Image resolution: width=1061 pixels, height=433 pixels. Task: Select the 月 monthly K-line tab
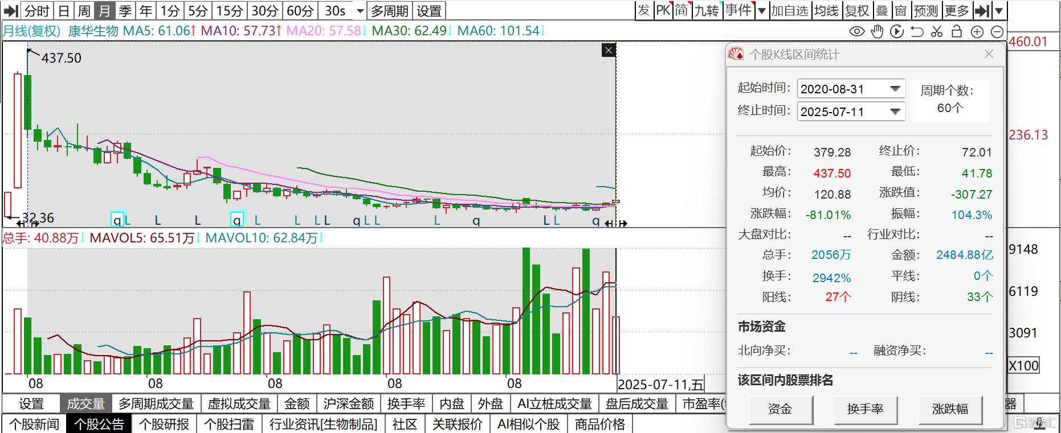[104, 11]
